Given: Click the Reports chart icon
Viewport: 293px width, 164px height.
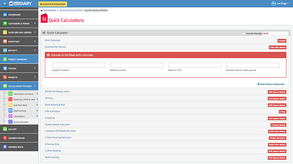Looking at the screenshot, I should (x=5, y=50).
